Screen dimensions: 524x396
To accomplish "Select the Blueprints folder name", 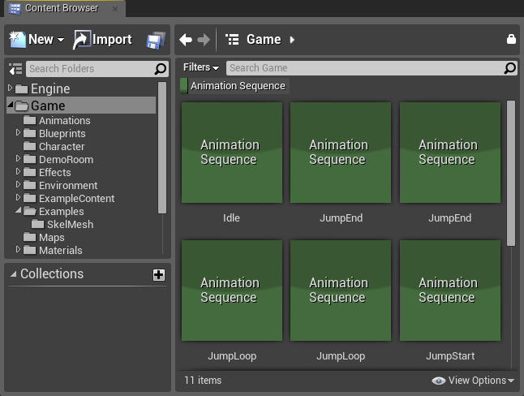I will click(62, 133).
